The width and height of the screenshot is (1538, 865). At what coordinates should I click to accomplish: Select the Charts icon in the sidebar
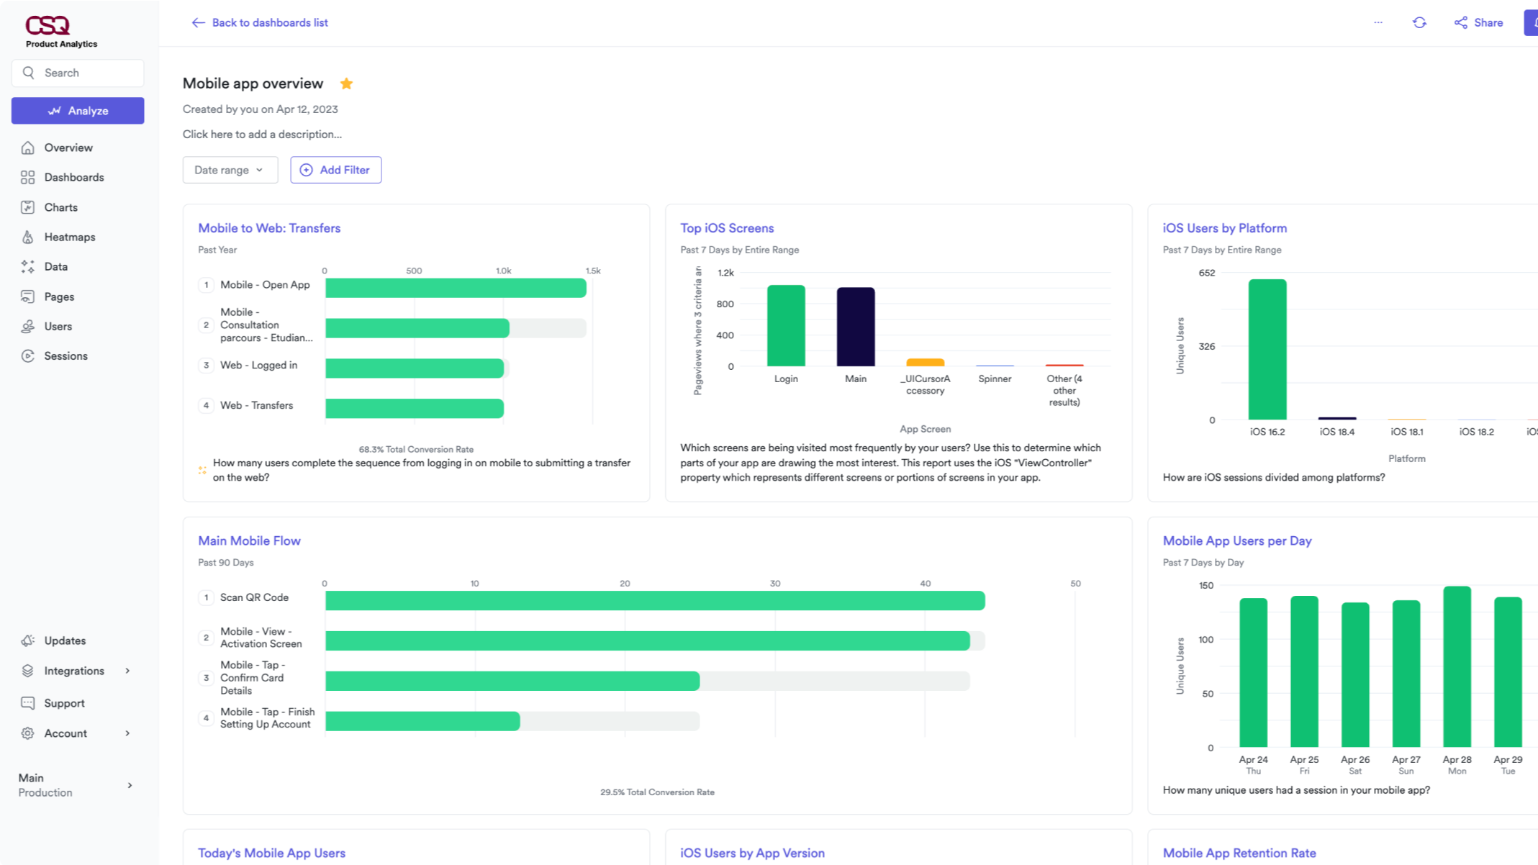pyautogui.click(x=27, y=207)
